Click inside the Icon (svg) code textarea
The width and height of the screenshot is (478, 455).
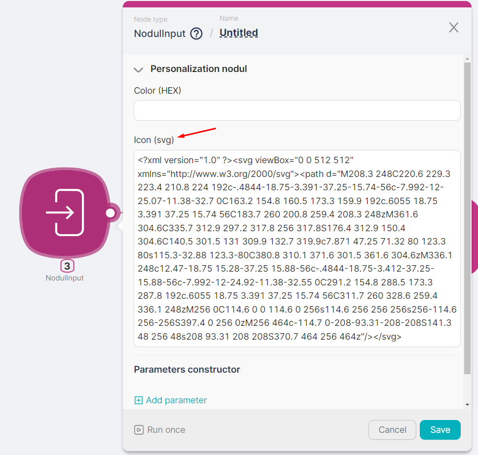297,248
